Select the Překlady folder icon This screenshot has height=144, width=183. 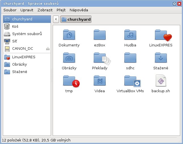(x=99, y=58)
